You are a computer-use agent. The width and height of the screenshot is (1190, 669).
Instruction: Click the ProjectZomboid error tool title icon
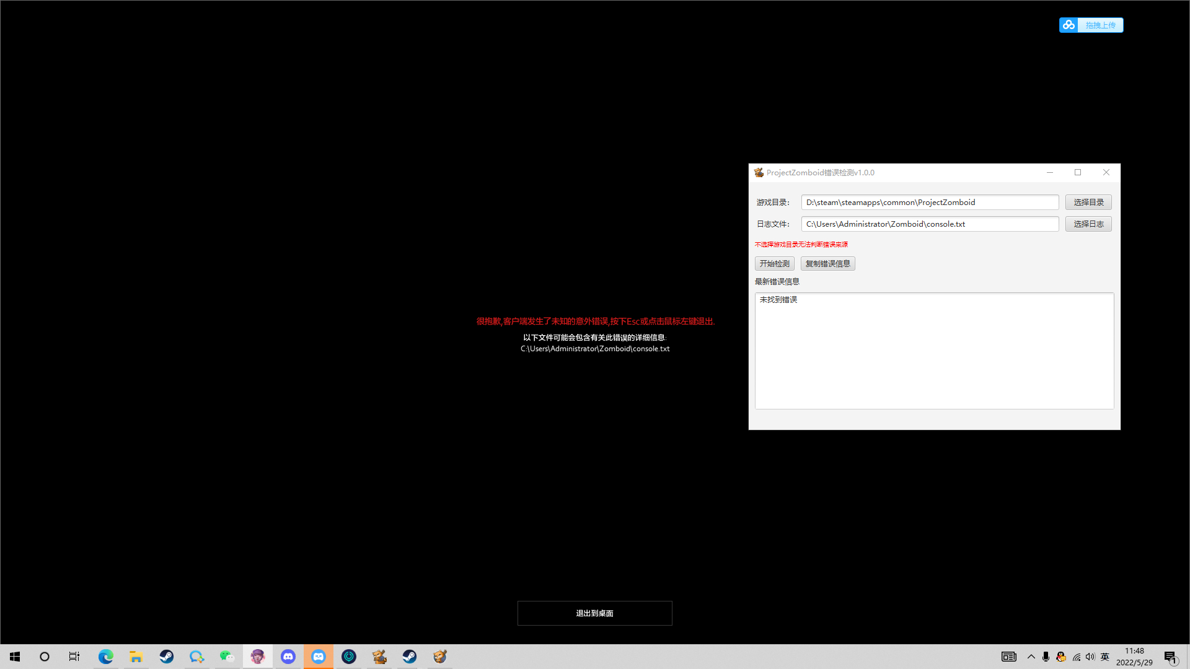(x=759, y=172)
